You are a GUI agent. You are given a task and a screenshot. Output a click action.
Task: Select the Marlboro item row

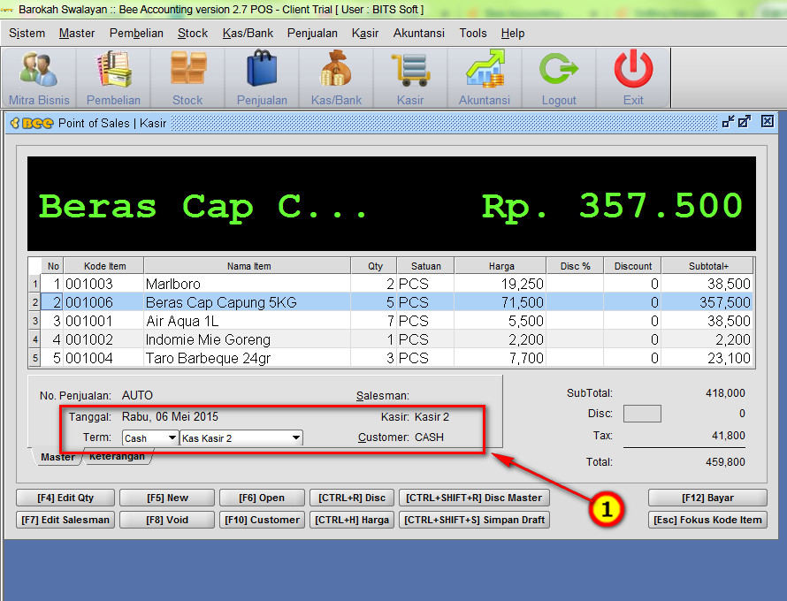392,284
